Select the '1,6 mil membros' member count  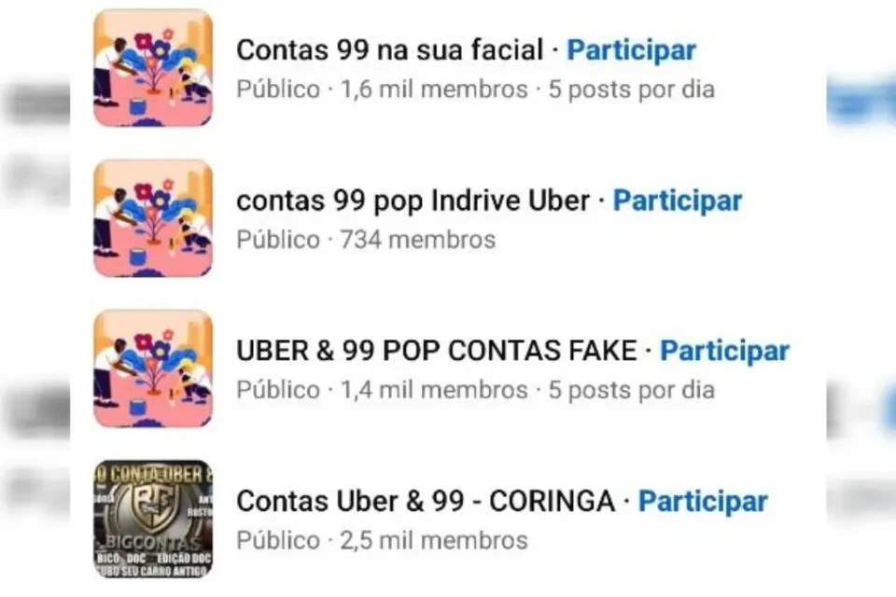434,90
